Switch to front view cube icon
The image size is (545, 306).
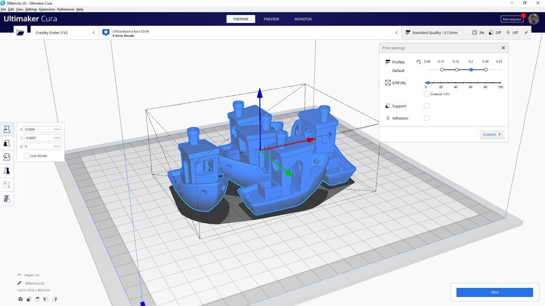[29, 299]
